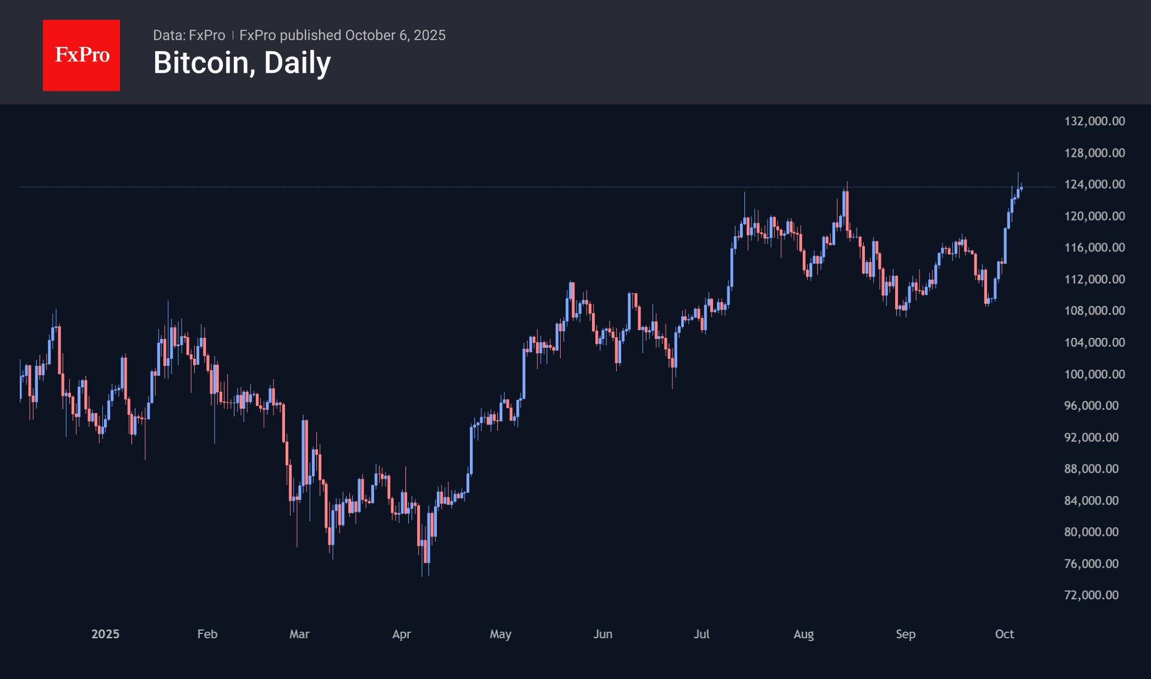Image resolution: width=1151 pixels, height=679 pixels.
Task: Click the 124,000.00 price axis label
Action: [1094, 184]
